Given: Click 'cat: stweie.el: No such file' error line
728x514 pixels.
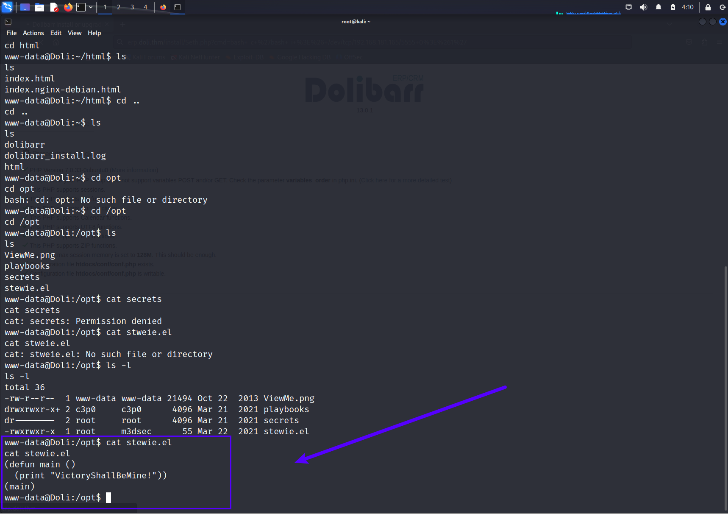Looking at the screenshot, I should (x=108, y=354).
